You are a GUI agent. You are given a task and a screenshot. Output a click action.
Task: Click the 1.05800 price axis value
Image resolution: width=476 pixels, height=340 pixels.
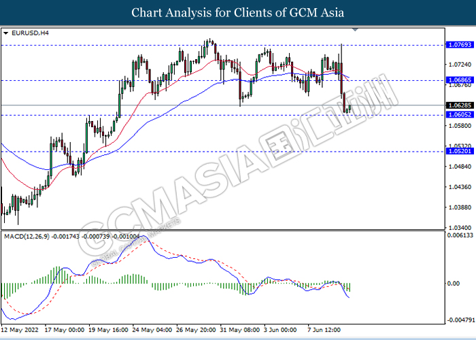[460, 126]
